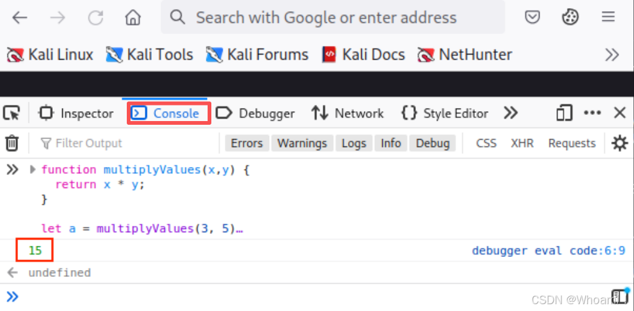Toggle the CSS filter
Viewport: 634px width, 311px height.
486,143
